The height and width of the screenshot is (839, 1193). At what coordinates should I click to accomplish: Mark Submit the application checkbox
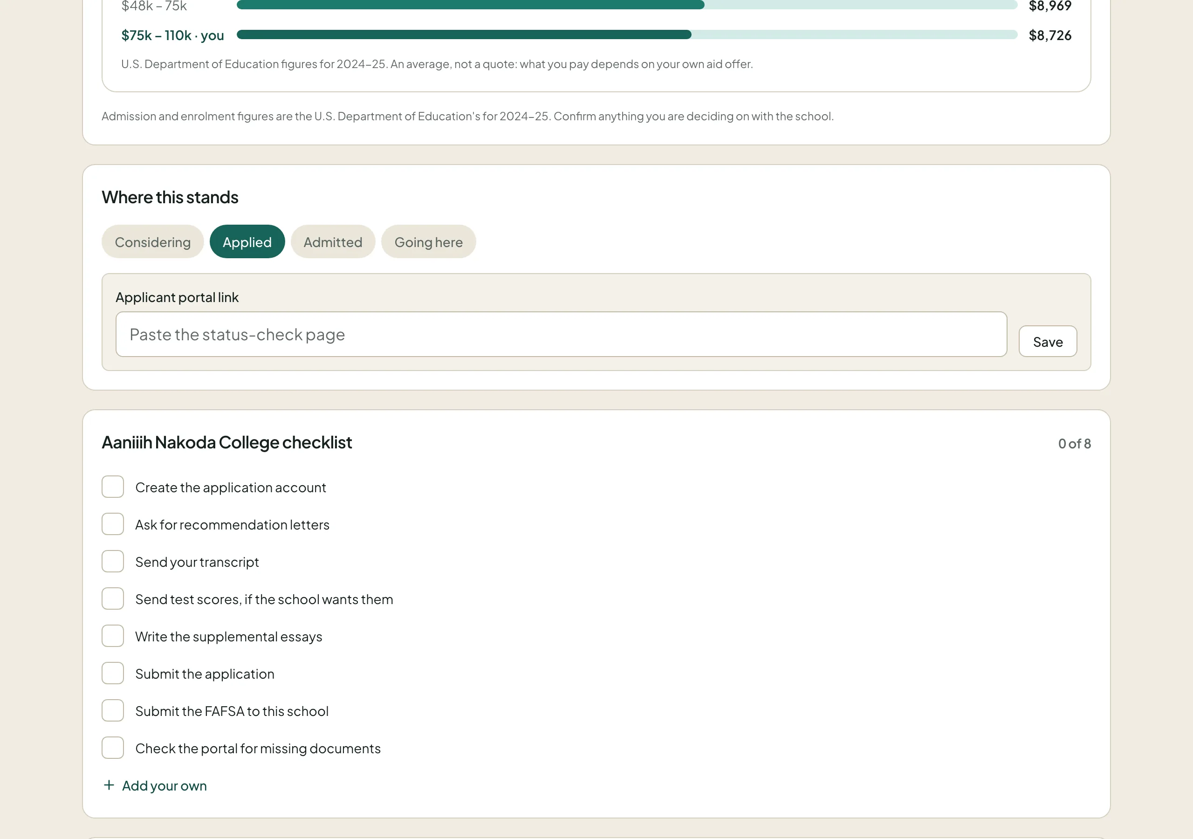click(113, 674)
